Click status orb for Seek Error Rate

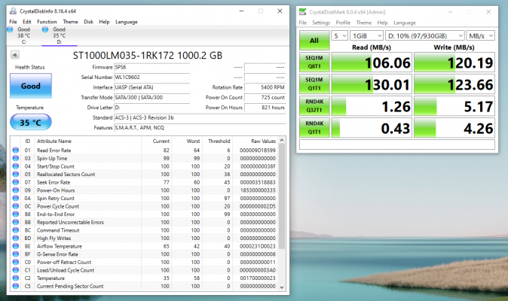tap(15, 182)
